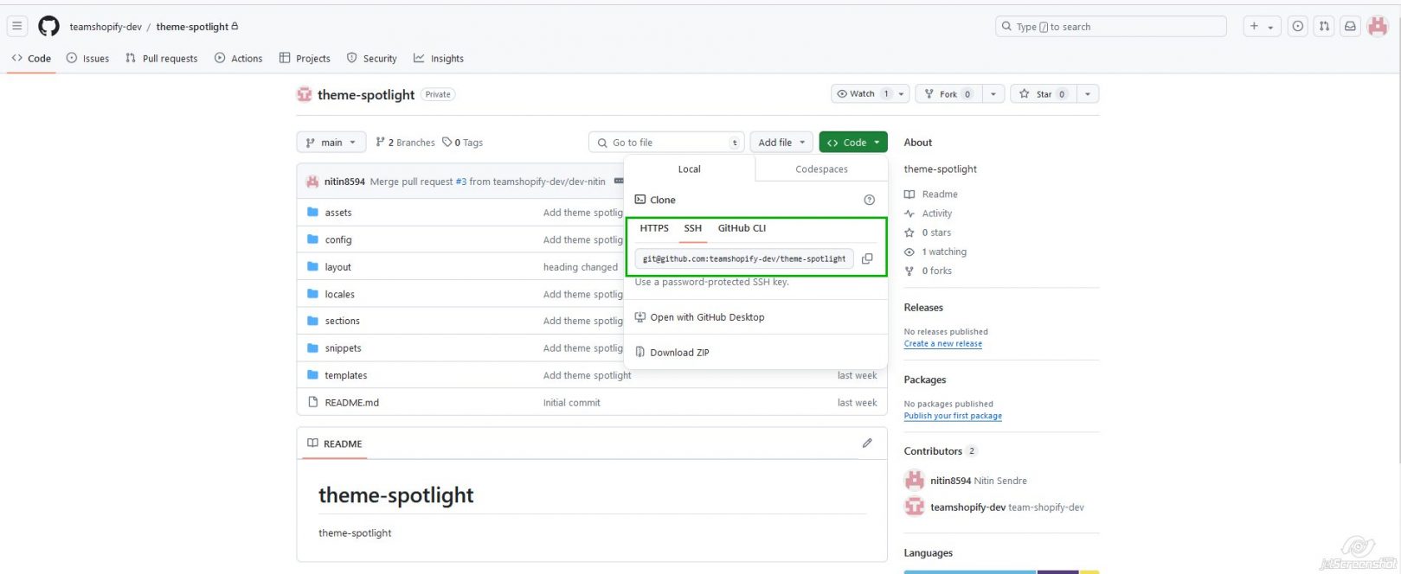Click the GitHub logo in the header

click(x=49, y=27)
